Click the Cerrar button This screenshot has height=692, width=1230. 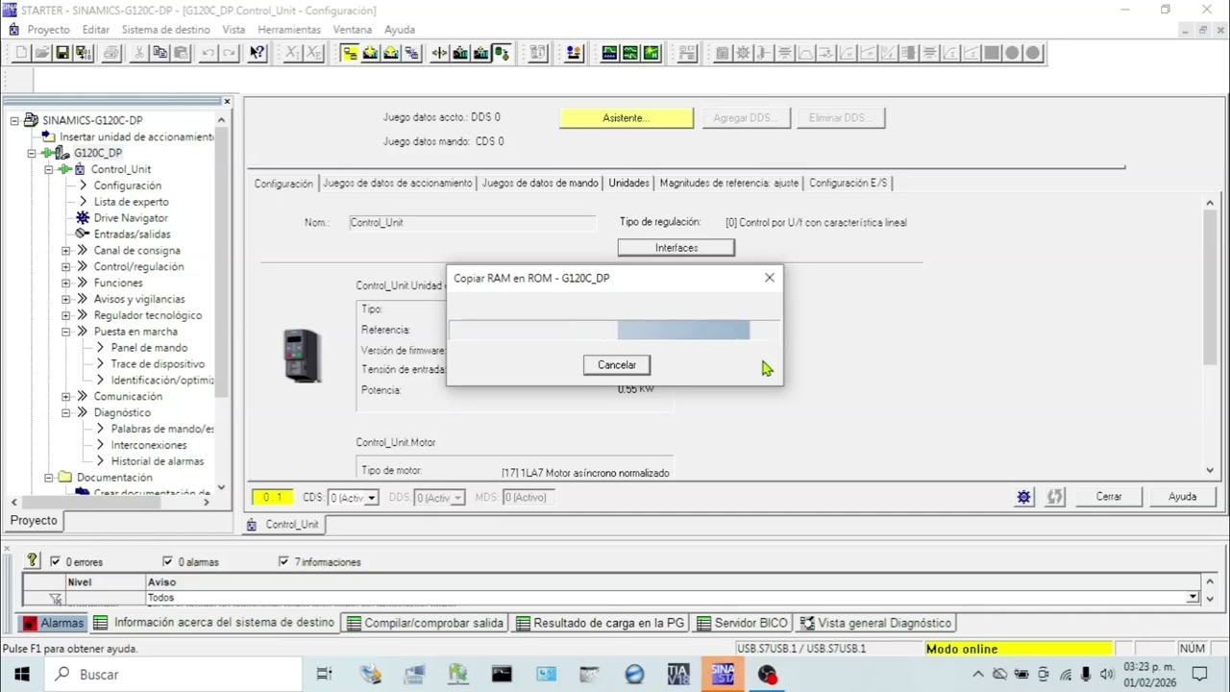click(1109, 497)
